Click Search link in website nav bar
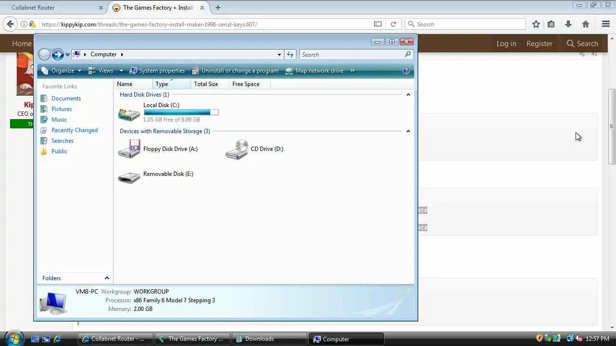The height and width of the screenshot is (346, 616). tap(582, 44)
